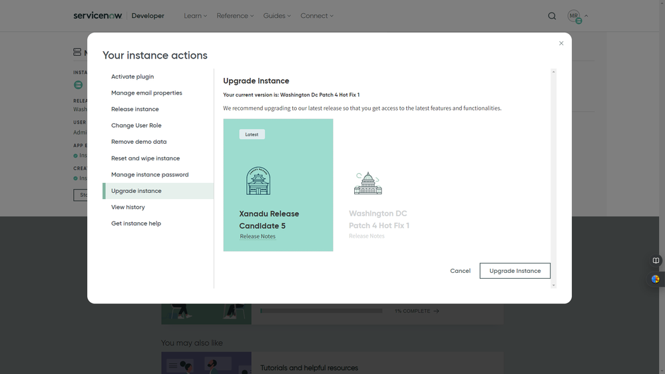The image size is (665, 374).
Task: Click the ServiceNow logo
Action: (x=98, y=16)
